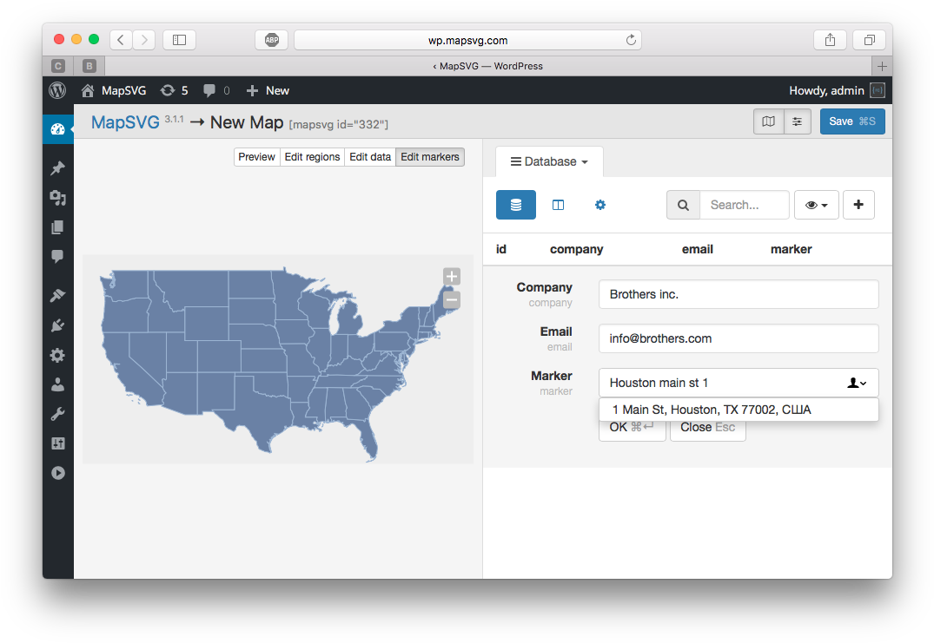Edit the Company field Brothers inc.
Screen dimensions: 934x643
739,294
